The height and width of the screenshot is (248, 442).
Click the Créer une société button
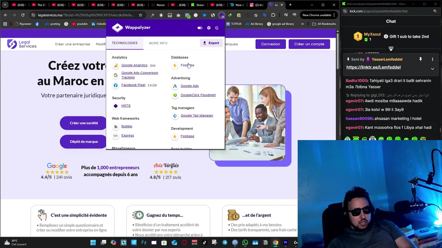(x=84, y=123)
